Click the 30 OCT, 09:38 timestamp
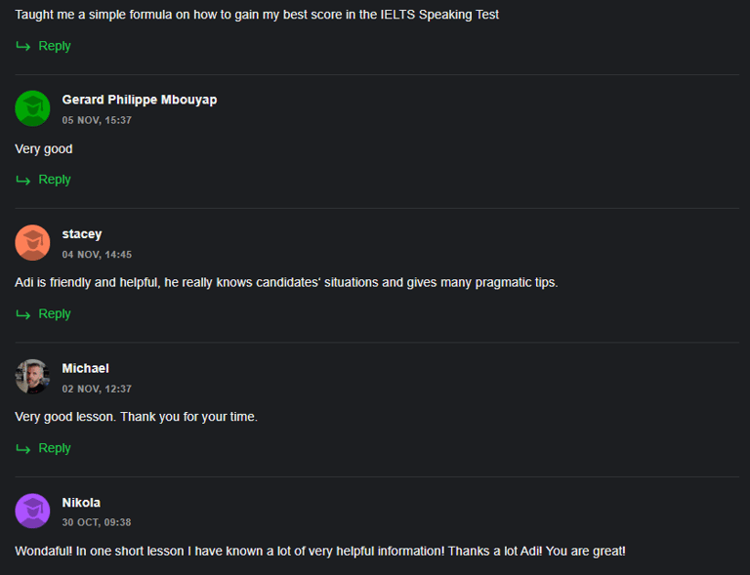The height and width of the screenshot is (575, 750). 97,522
